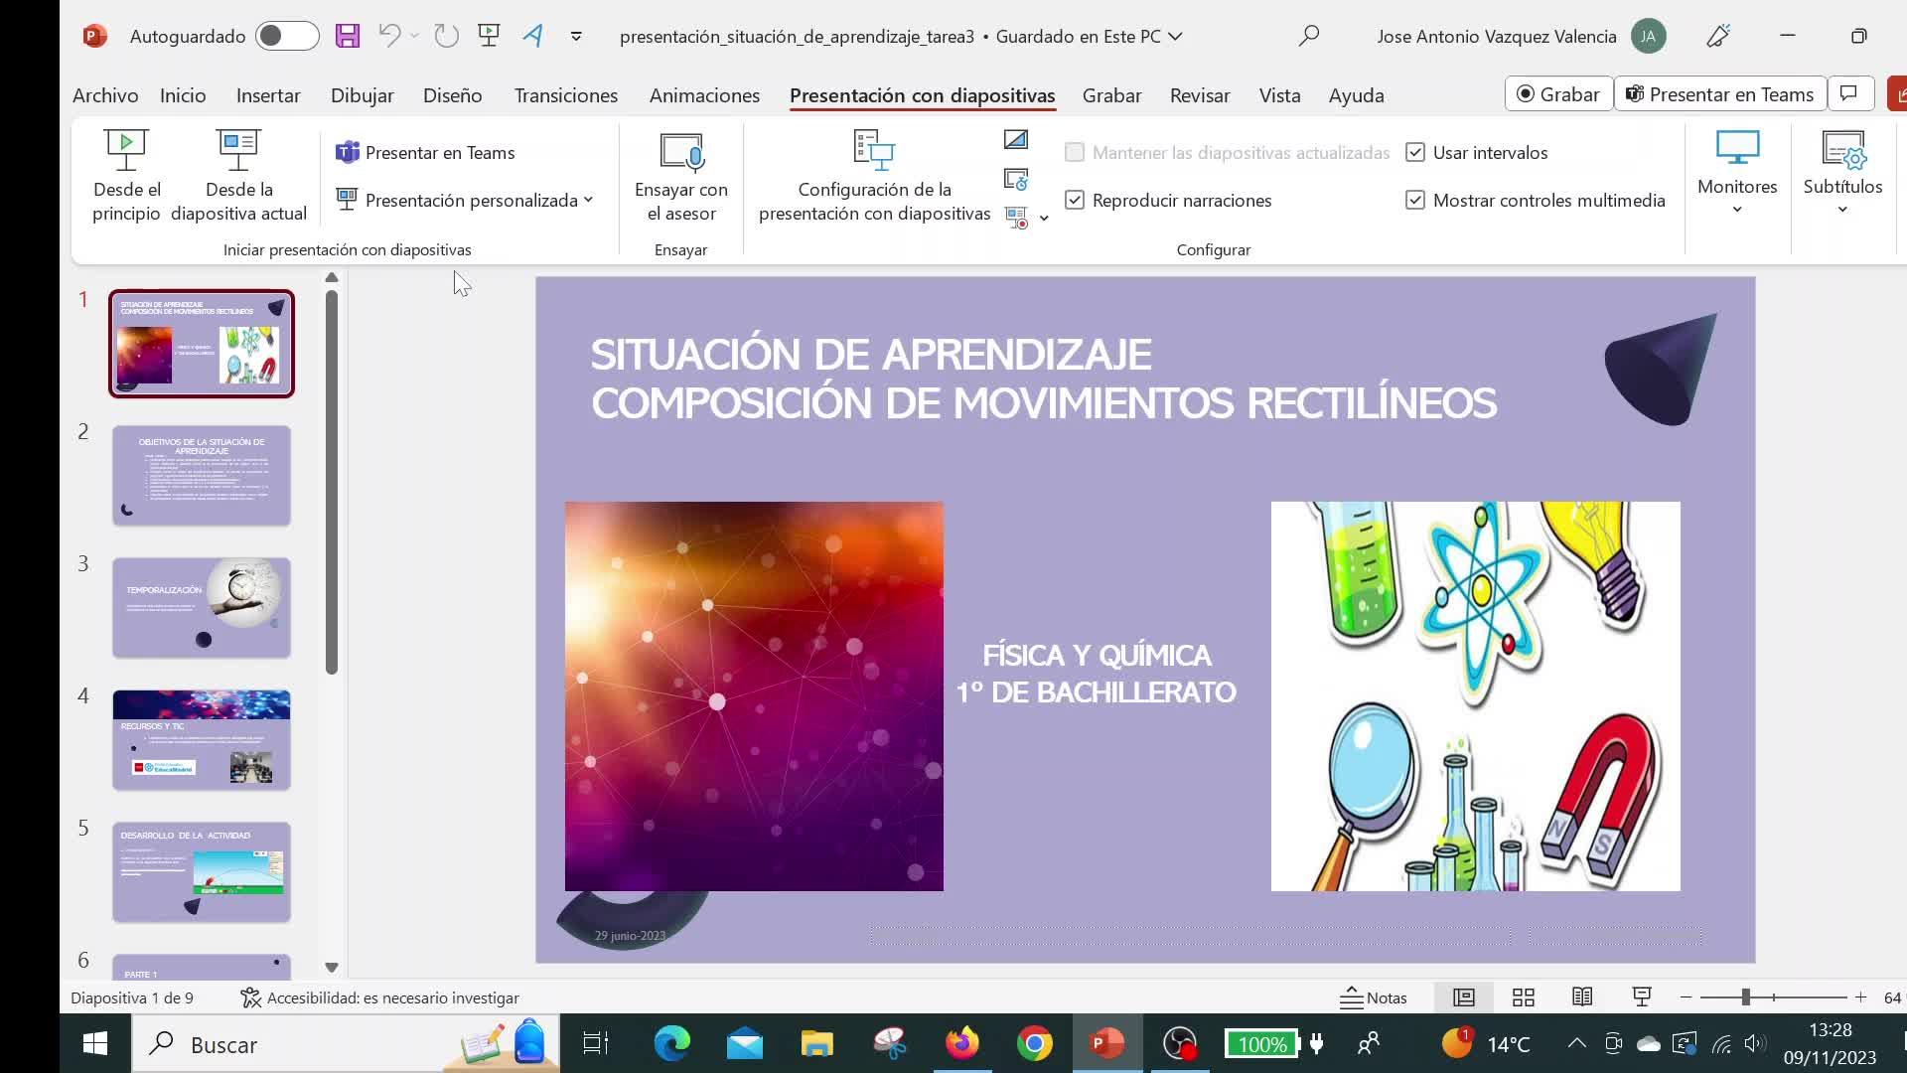
Task: Uncheck Usar intervalos checkbox
Action: coord(1415,153)
